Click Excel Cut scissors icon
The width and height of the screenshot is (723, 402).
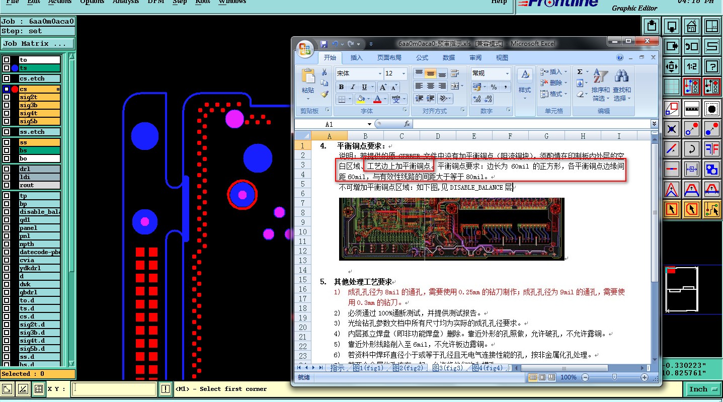coord(325,72)
